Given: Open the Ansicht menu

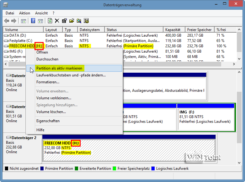Looking at the screenshot, I should [41, 13].
